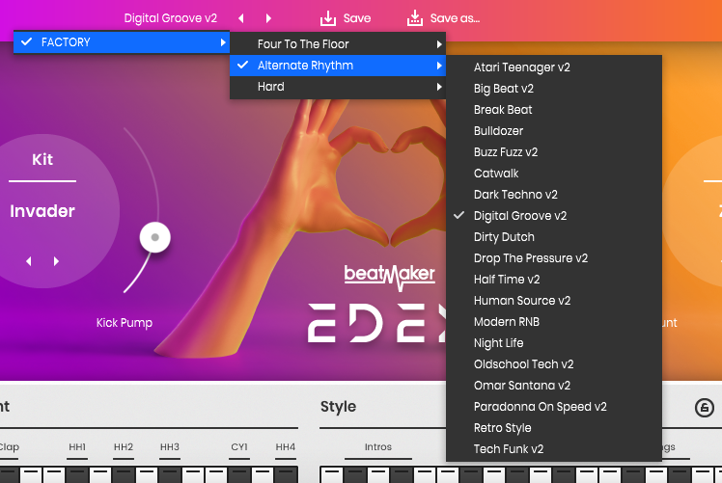
Task: Choose Catwalk preset
Action: [x=554, y=173]
